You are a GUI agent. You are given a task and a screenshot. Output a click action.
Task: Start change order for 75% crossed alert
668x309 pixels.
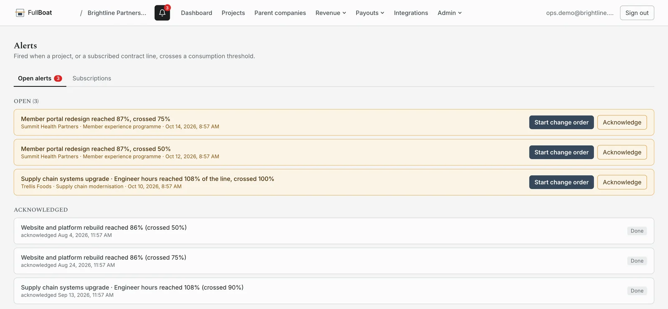pos(562,123)
